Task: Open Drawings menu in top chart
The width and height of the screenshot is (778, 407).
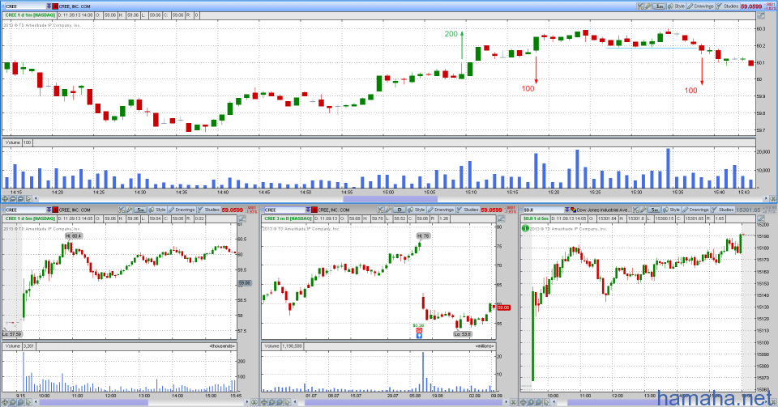Action: [700, 6]
